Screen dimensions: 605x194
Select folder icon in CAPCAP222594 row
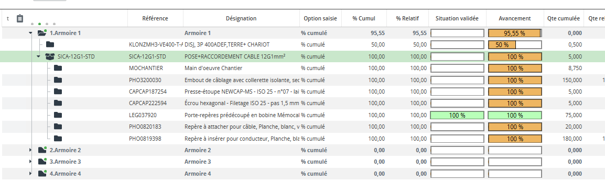click(58, 103)
